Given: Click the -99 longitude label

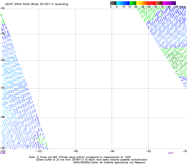Looking at the screenshot, I should coord(75,151).
